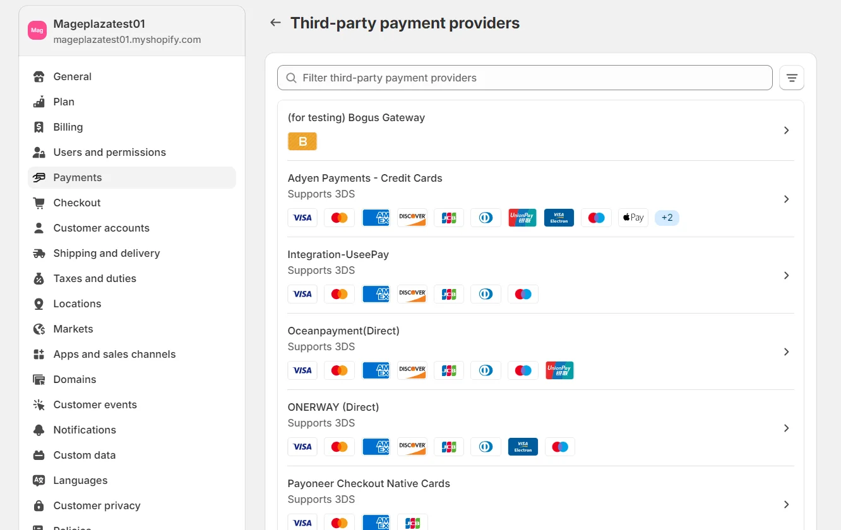Screen dimensions: 841x530
Task: Select the Shipping and delivery truck icon
Action: [x=39, y=253]
